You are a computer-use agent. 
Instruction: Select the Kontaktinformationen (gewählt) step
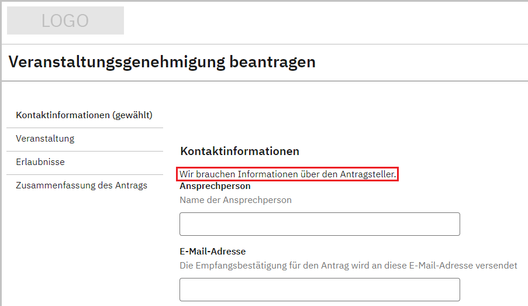point(84,115)
